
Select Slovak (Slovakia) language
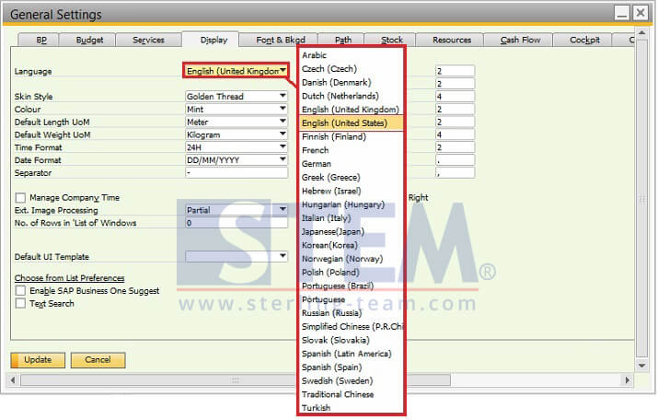click(352, 340)
